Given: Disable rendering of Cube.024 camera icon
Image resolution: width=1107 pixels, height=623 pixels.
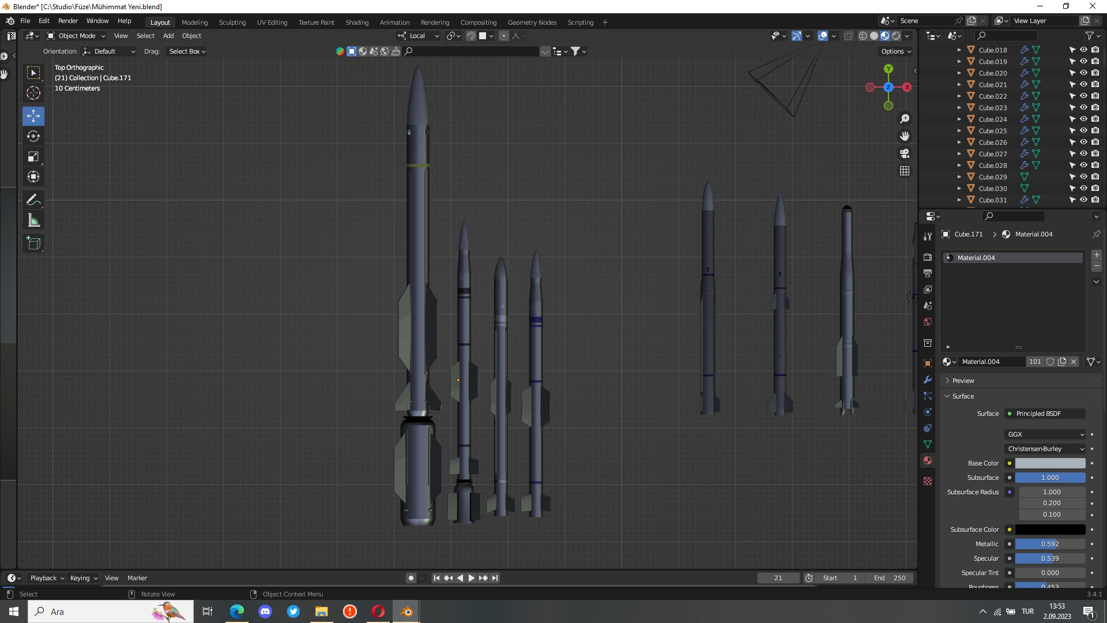Looking at the screenshot, I should (1095, 119).
